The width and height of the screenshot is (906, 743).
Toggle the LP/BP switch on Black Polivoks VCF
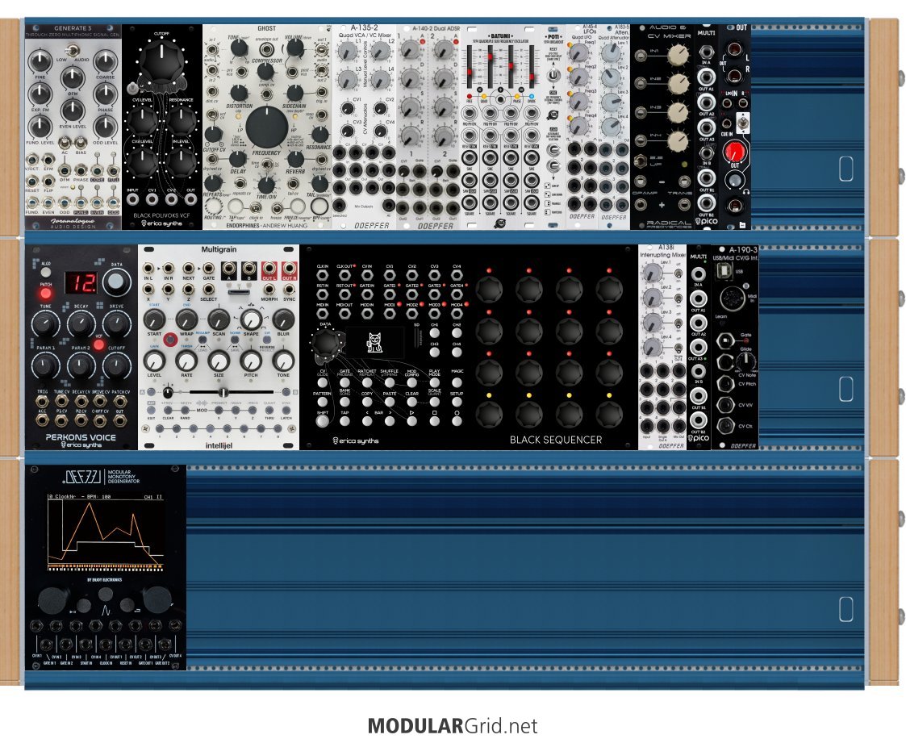pyautogui.click(x=133, y=89)
